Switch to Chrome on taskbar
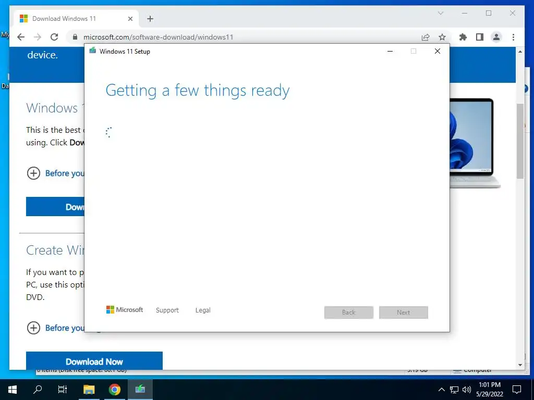Viewport: 534px width, 400px height. pos(114,390)
